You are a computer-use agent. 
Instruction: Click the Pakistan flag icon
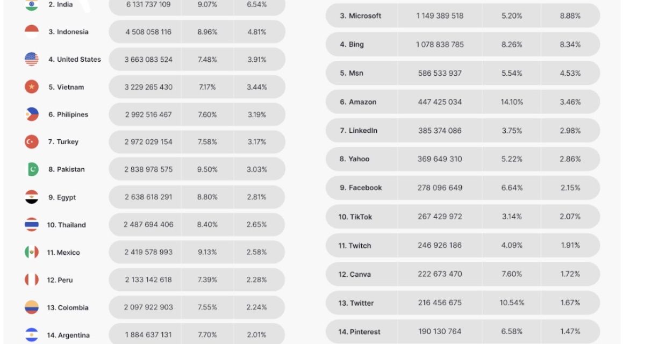point(32,169)
